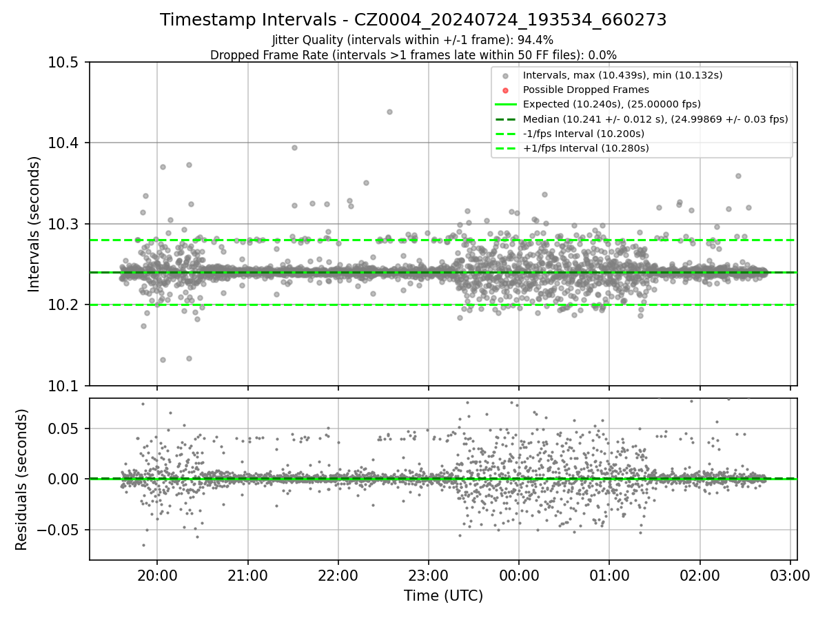Click the 03:00 time tick label
Viewport: 827px width, 620px height.
point(790,576)
